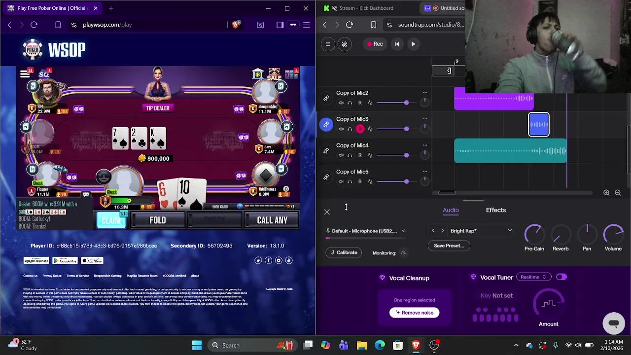Toggle microphone Monitoring headphones
The image size is (631, 355).
(403, 253)
